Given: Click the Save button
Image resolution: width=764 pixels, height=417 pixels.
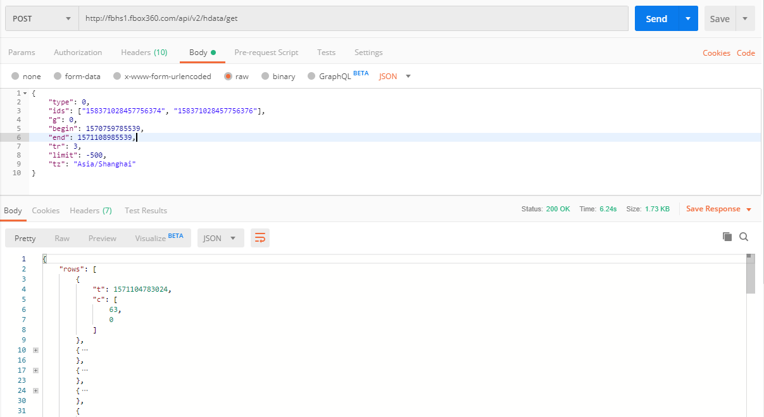Looking at the screenshot, I should click(720, 19).
